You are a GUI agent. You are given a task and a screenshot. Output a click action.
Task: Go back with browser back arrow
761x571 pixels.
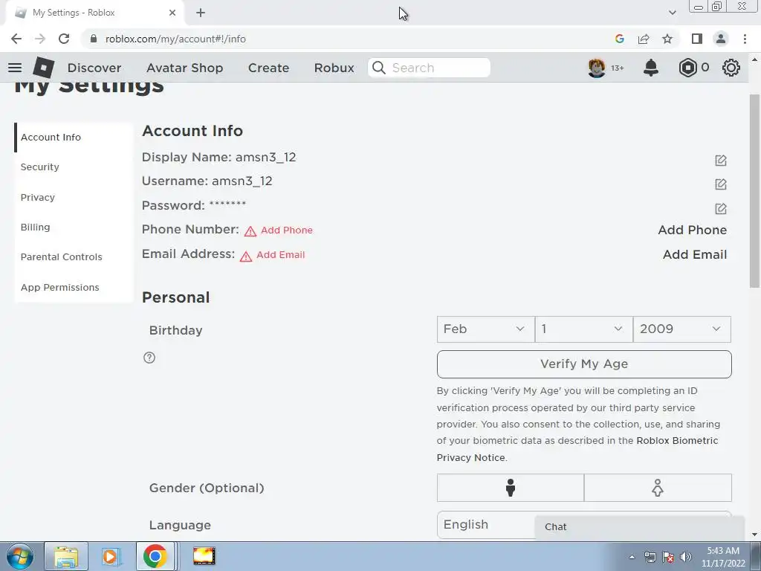click(16, 39)
